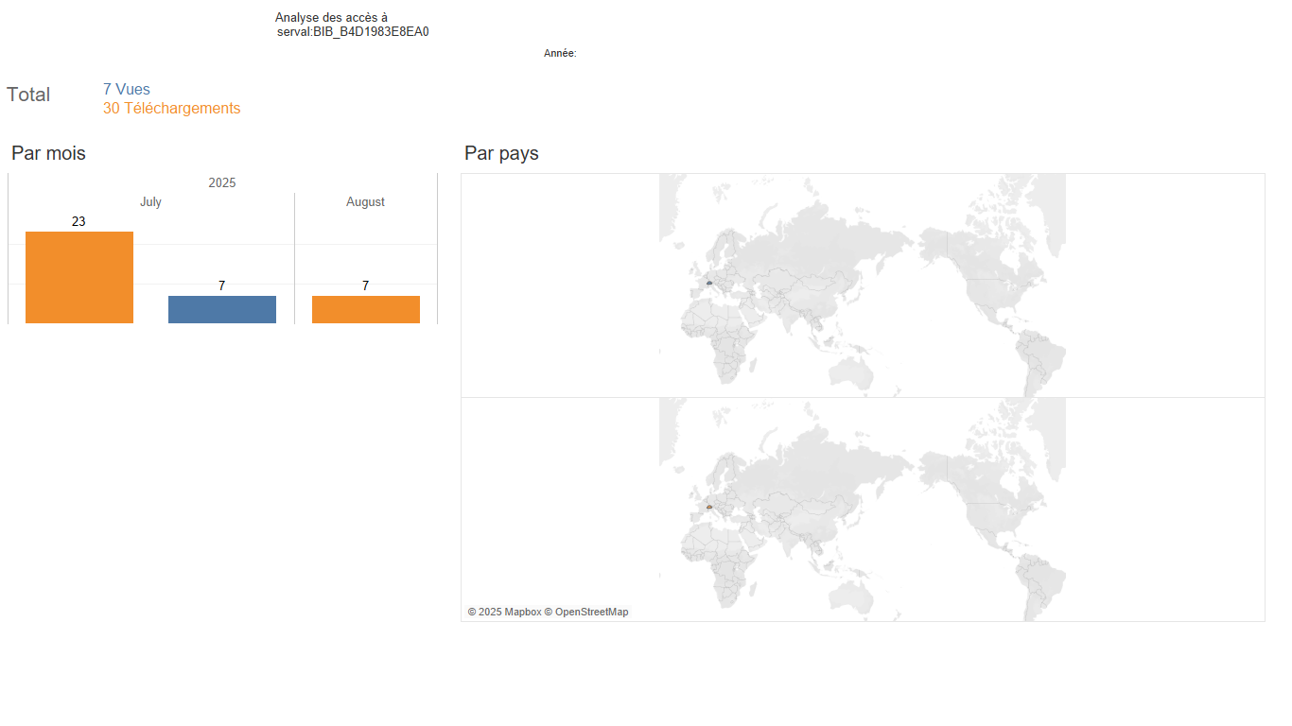1292x726 pixels.
Task: Select the '30 Téléchargements' total text
Action: point(172,109)
